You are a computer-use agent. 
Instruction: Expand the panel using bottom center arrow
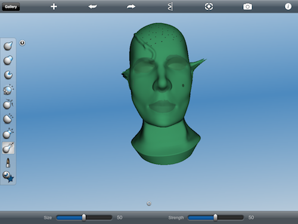tap(149, 204)
